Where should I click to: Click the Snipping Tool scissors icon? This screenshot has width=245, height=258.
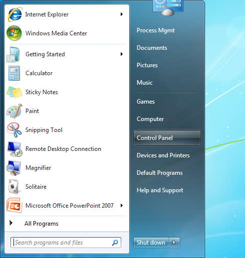click(14, 130)
